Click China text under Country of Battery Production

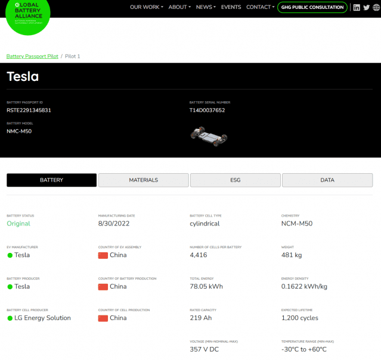pyautogui.click(x=118, y=287)
